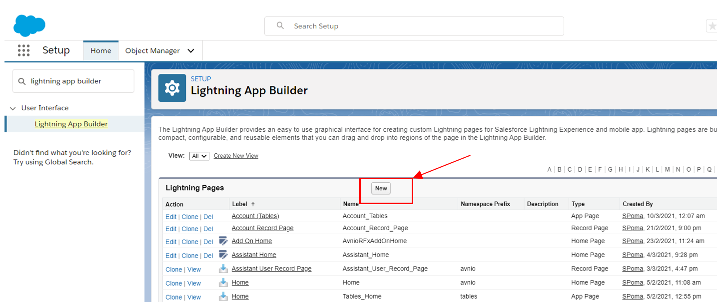This screenshot has height=302, width=717.
Task: Click the Salesforce cloud logo
Action: (x=29, y=25)
